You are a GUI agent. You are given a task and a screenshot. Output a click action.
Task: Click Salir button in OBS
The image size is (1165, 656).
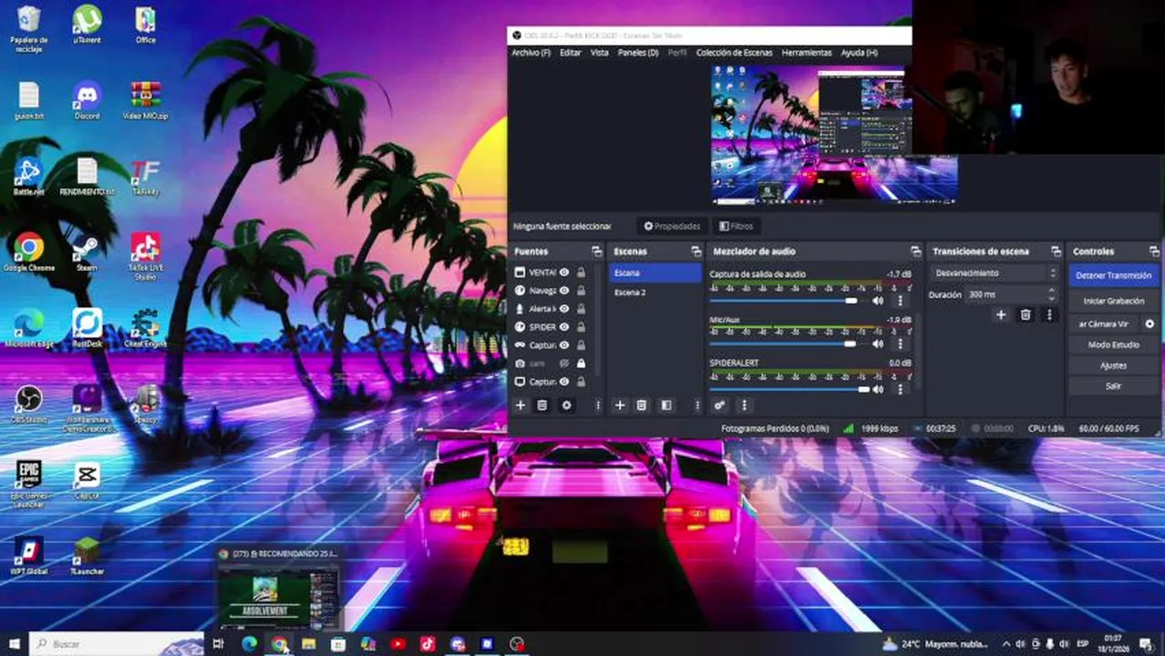coord(1113,386)
